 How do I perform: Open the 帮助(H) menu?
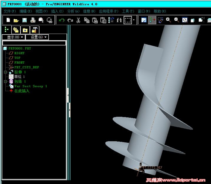coord(160,11)
